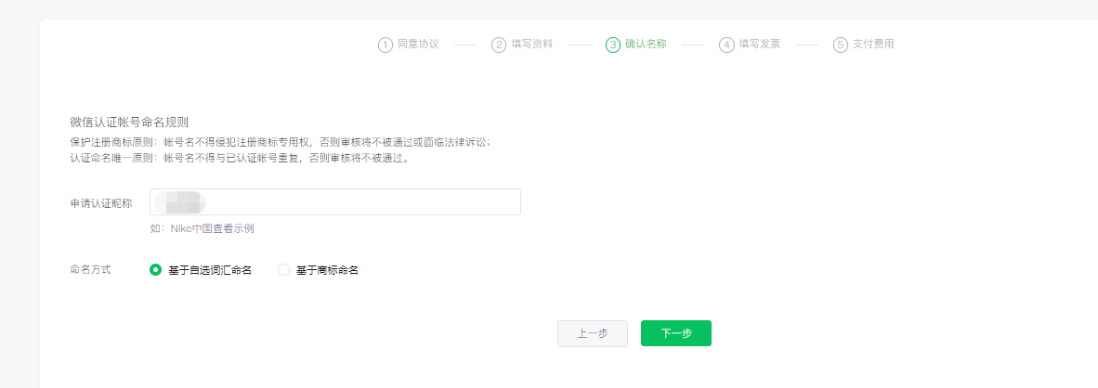Focus the 申请认证昵称 input field

tap(353, 202)
